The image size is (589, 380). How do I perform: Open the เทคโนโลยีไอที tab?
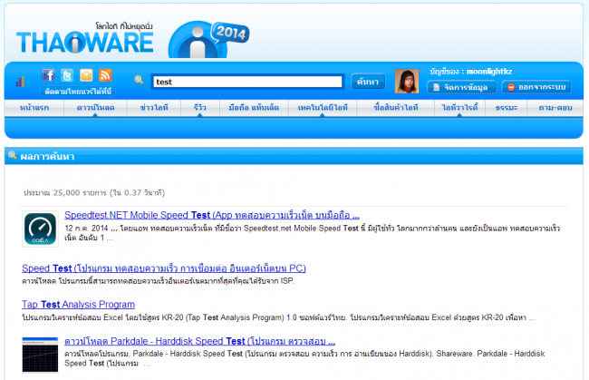323,108
